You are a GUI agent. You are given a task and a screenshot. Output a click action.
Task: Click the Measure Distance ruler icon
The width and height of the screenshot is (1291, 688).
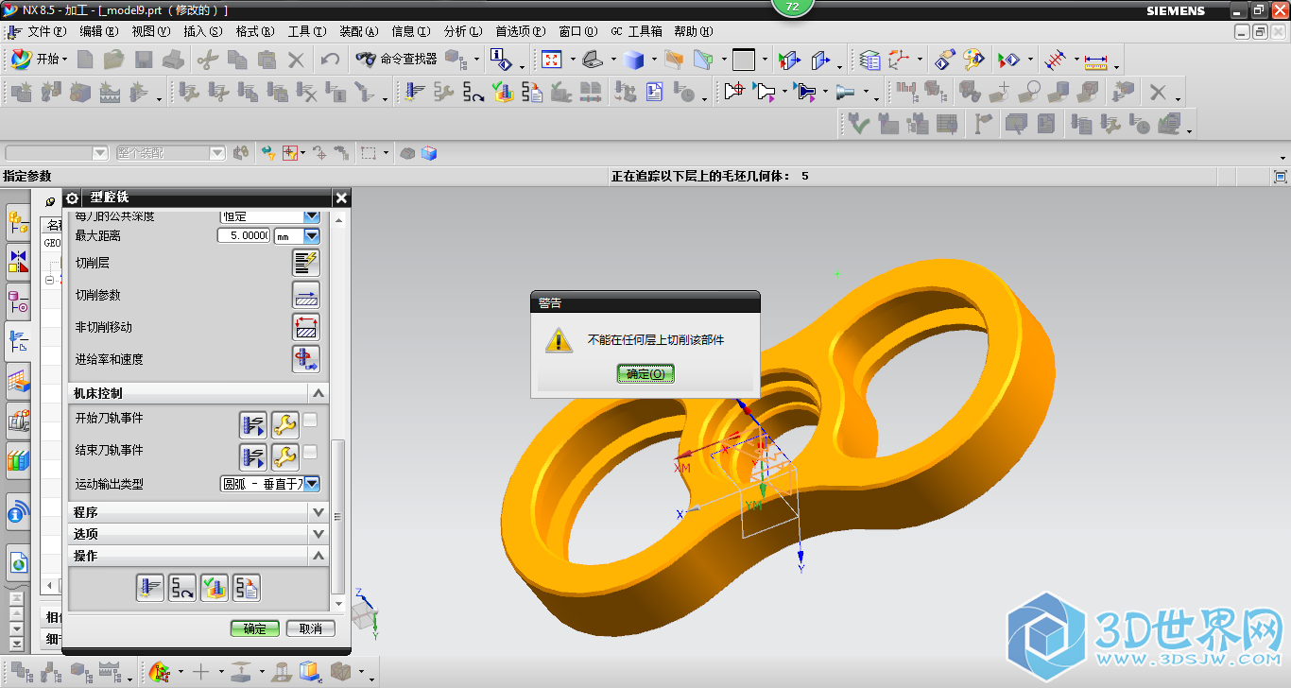[1095, 61]
